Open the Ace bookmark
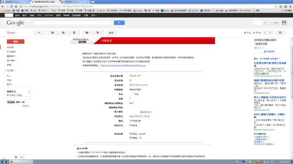Viewport: 293px width, 164px height. point(33,10)
